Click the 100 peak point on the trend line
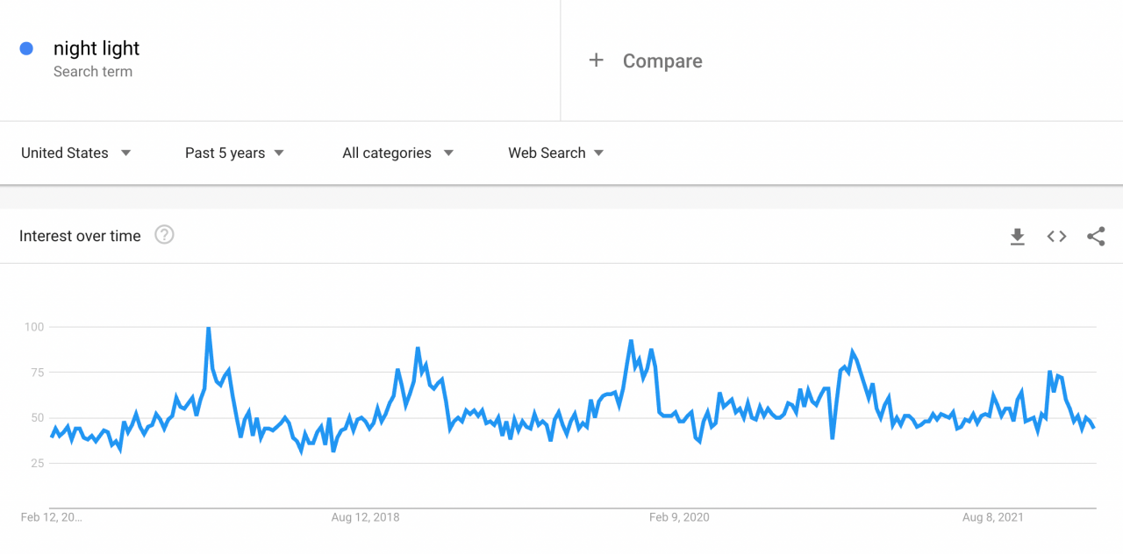Viewport: 1123px width, 554px height. pos(207,326)
